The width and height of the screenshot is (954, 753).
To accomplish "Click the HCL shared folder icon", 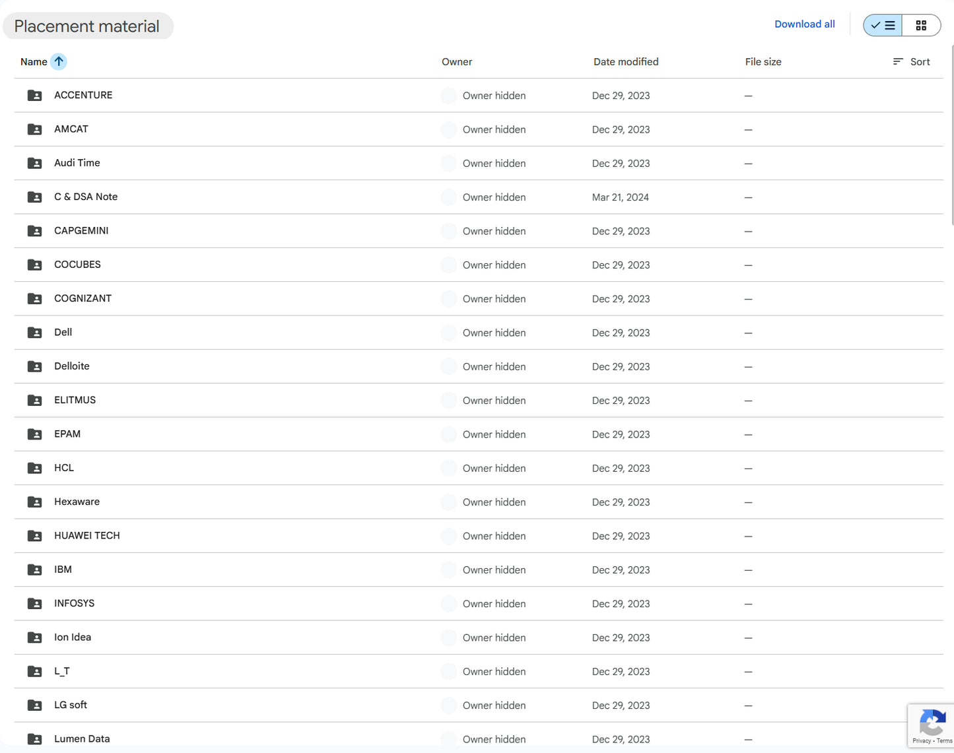I will point(35,468).
